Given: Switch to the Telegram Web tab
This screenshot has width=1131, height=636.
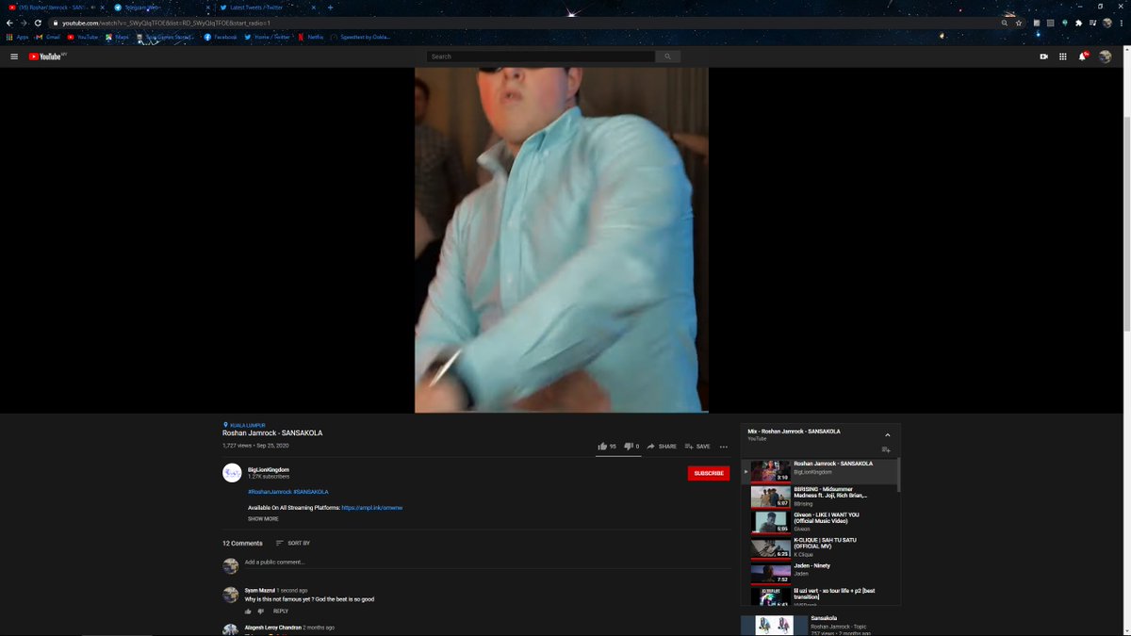Looking at the screenshot, I should click(x=162, y=8).
